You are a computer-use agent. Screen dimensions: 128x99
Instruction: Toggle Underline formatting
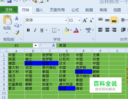tap(42, 30)
